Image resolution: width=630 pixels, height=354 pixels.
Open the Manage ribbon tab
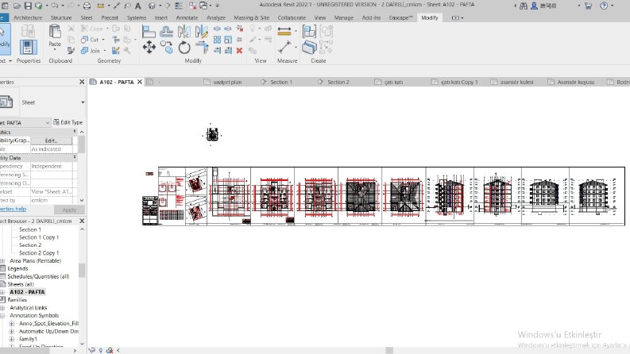pos(344,17)
